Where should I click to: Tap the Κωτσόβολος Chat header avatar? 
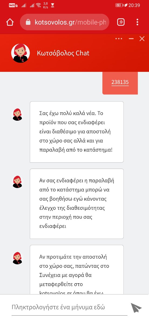[x=20, y=53]
